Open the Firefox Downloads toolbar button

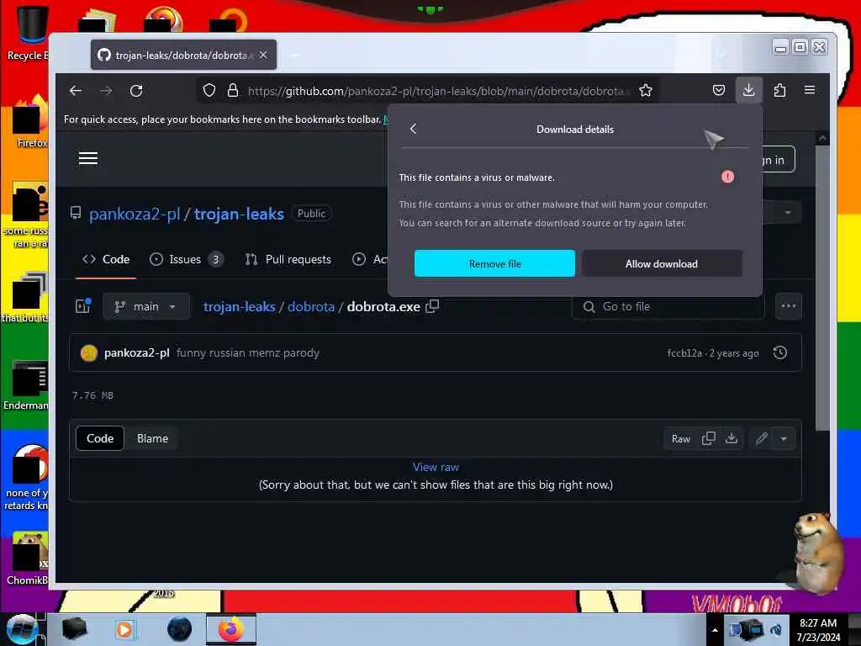point(748,90)
